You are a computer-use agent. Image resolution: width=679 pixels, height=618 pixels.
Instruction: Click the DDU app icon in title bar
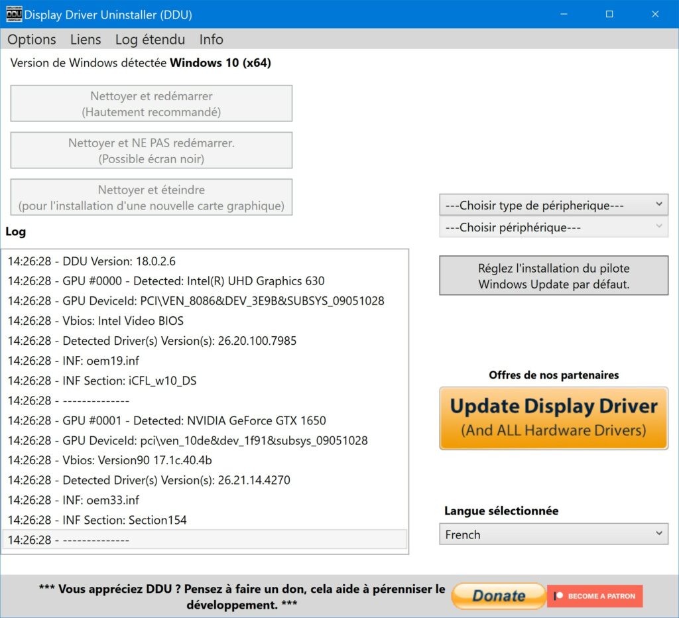click(14, 15)
